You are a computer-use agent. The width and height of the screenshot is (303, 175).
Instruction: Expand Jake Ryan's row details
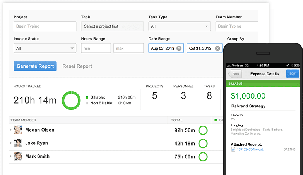click(10, 144)
